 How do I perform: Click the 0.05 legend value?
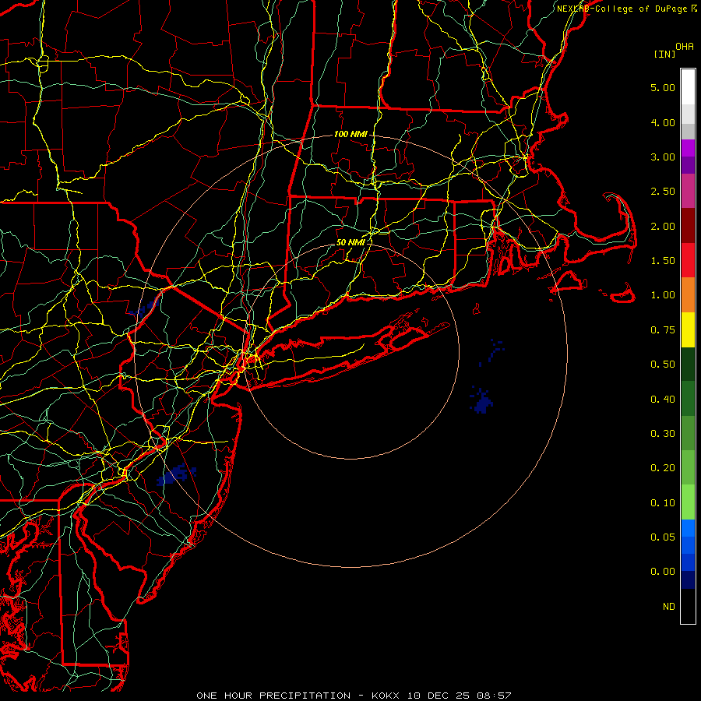[663, 537]
